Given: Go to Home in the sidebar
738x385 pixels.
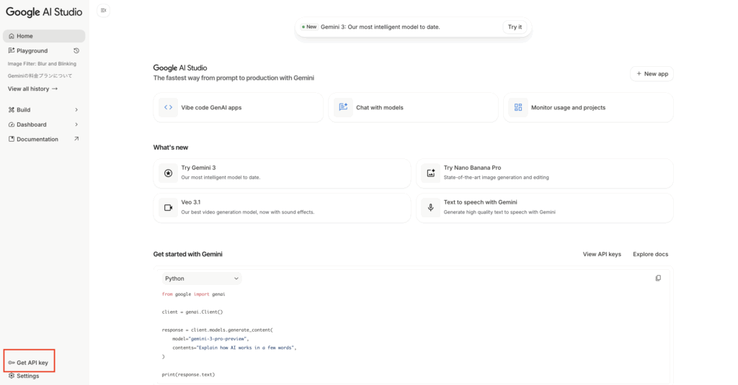Looking at the screenshot, I should (44, 36).
